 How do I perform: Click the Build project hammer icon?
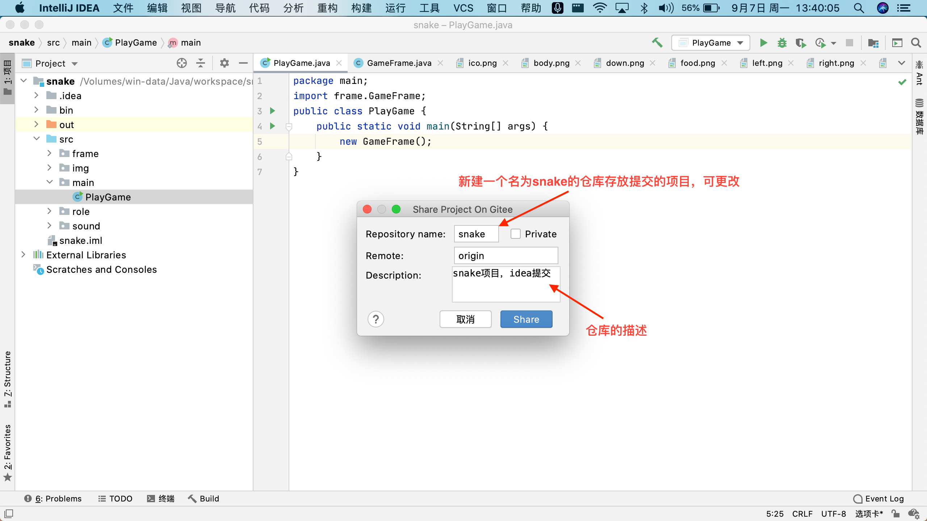tap(657, 43)
